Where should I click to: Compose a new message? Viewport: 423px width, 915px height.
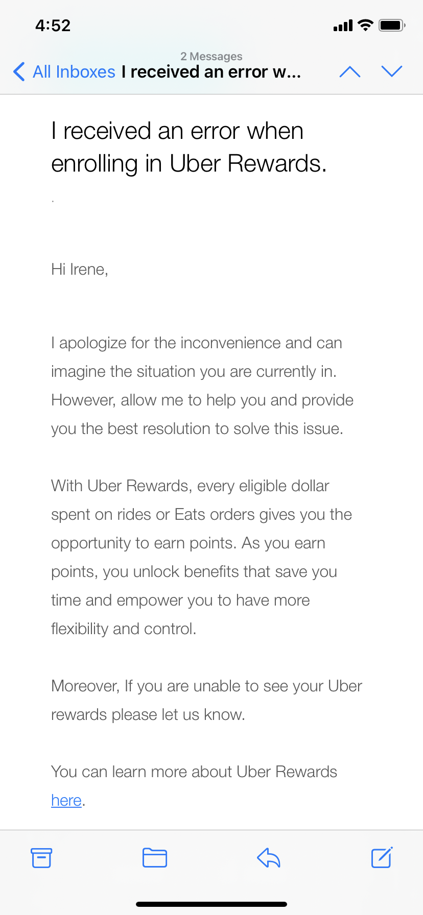click(382, 858)
